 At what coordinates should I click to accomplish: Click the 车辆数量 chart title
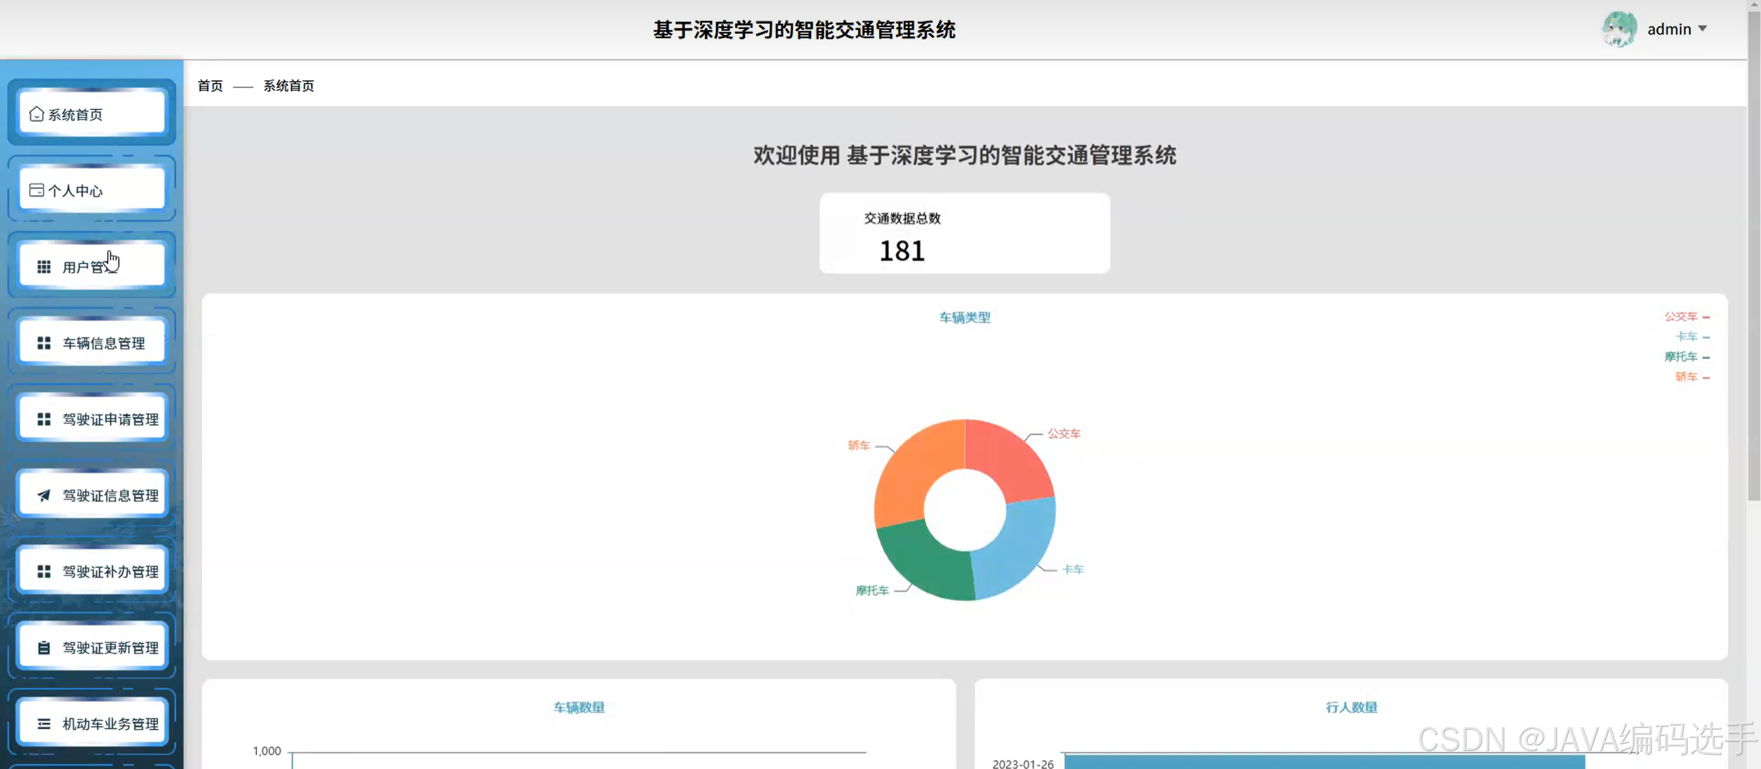click(579, 707)
